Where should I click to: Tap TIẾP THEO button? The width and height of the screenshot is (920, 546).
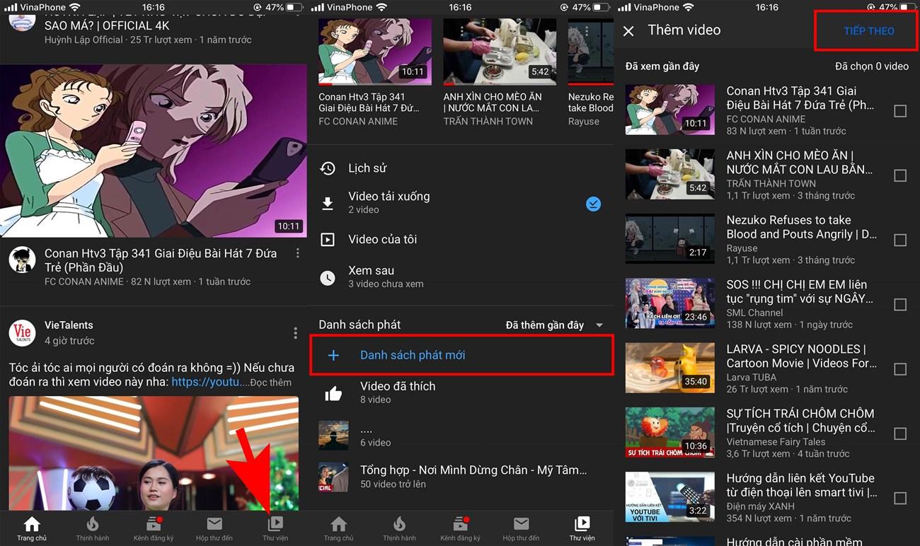tap(869, 31)
